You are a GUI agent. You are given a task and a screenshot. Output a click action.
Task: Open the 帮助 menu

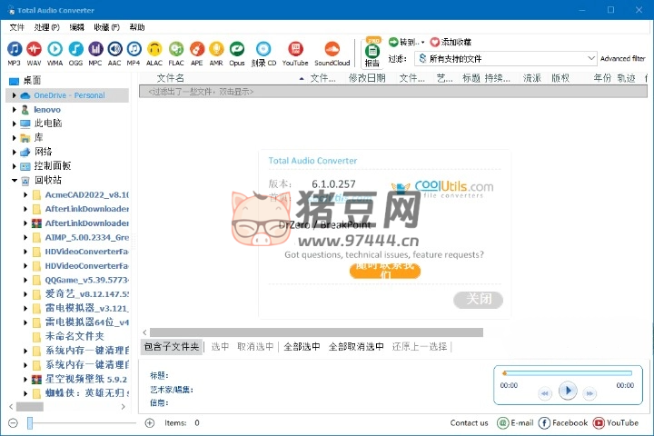click(137, 27)
